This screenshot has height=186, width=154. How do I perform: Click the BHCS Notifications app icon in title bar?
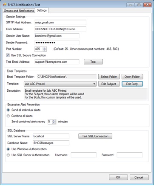pyautogui.click(x=5, y=5)
